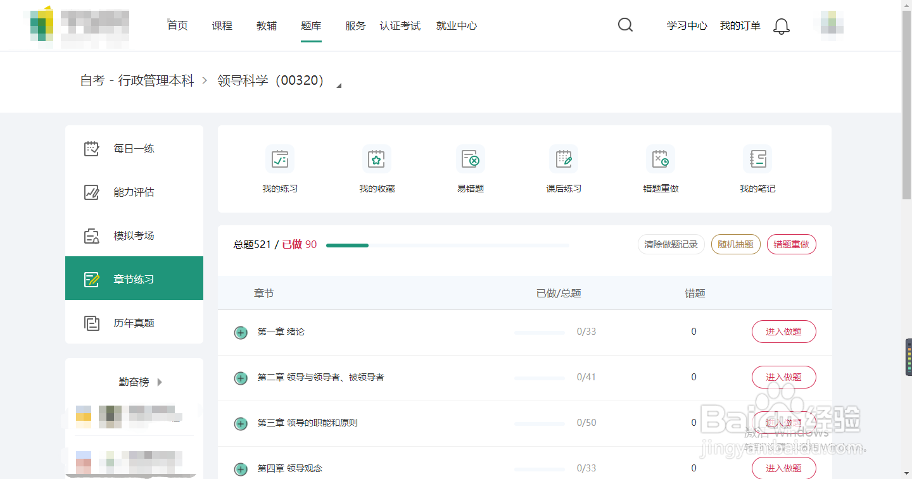Open 课程 in top navigation
The height and width of the screenshot is (479, 912).
[x=222, y=25]
